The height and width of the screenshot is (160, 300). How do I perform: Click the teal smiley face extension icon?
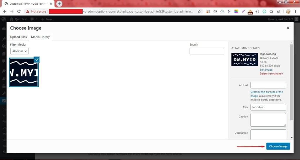point(264,11)
